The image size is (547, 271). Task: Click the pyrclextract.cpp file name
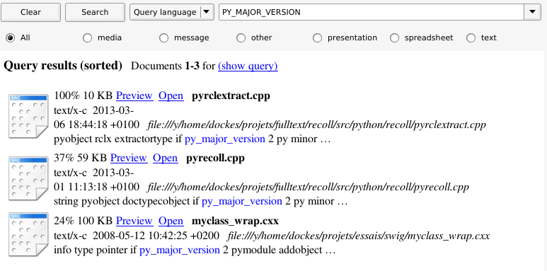coord(231,96)
